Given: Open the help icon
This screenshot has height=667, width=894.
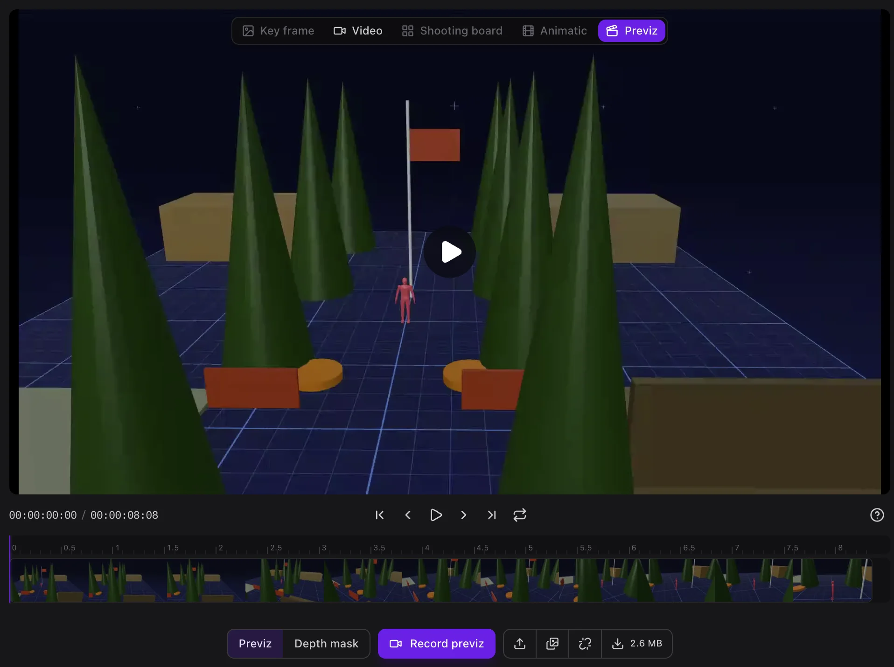Looking at the screenshot, I should pos(877,515).
